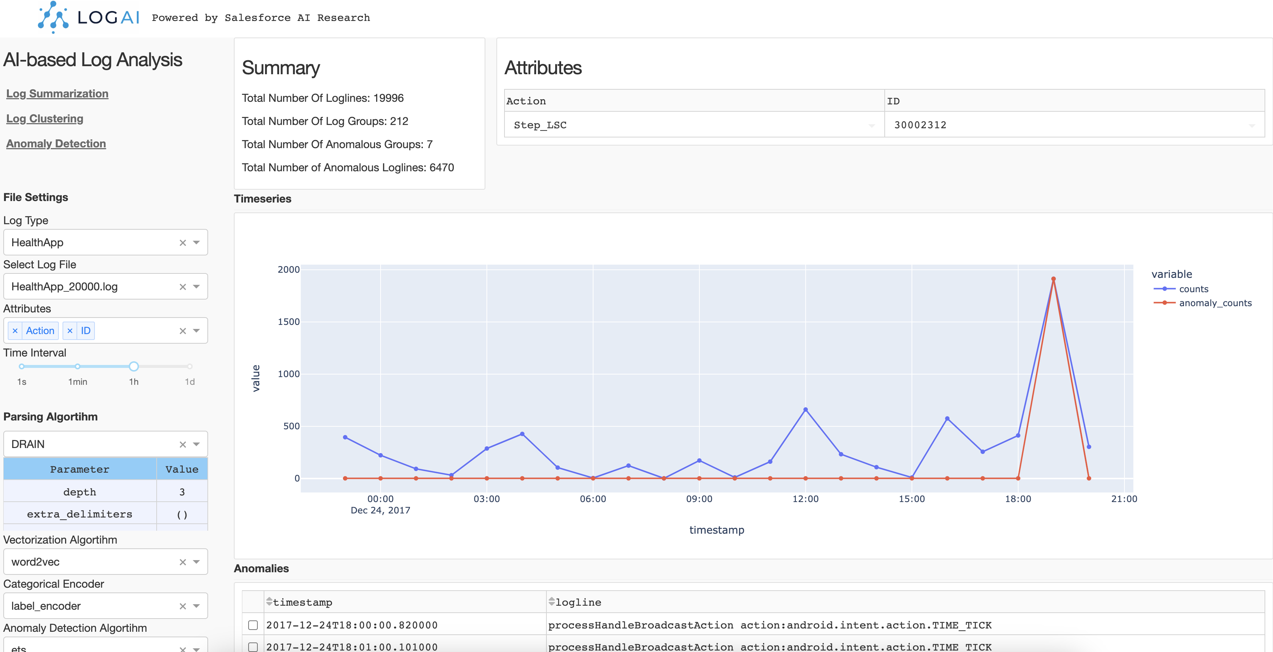Remove the Action attribute chip with its × icon
This screenshot has width=1273, height=652.
15,330
